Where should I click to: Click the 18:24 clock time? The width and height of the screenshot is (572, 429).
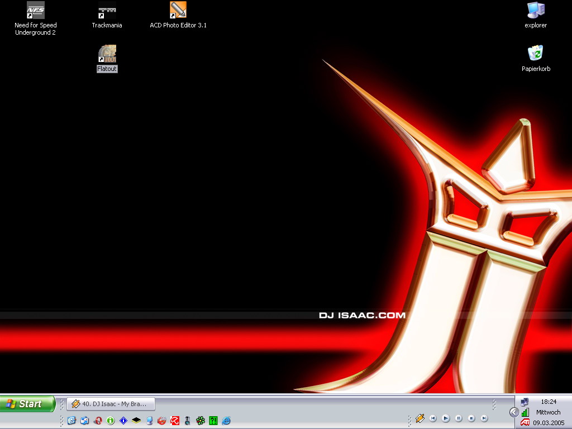[549, 402]
